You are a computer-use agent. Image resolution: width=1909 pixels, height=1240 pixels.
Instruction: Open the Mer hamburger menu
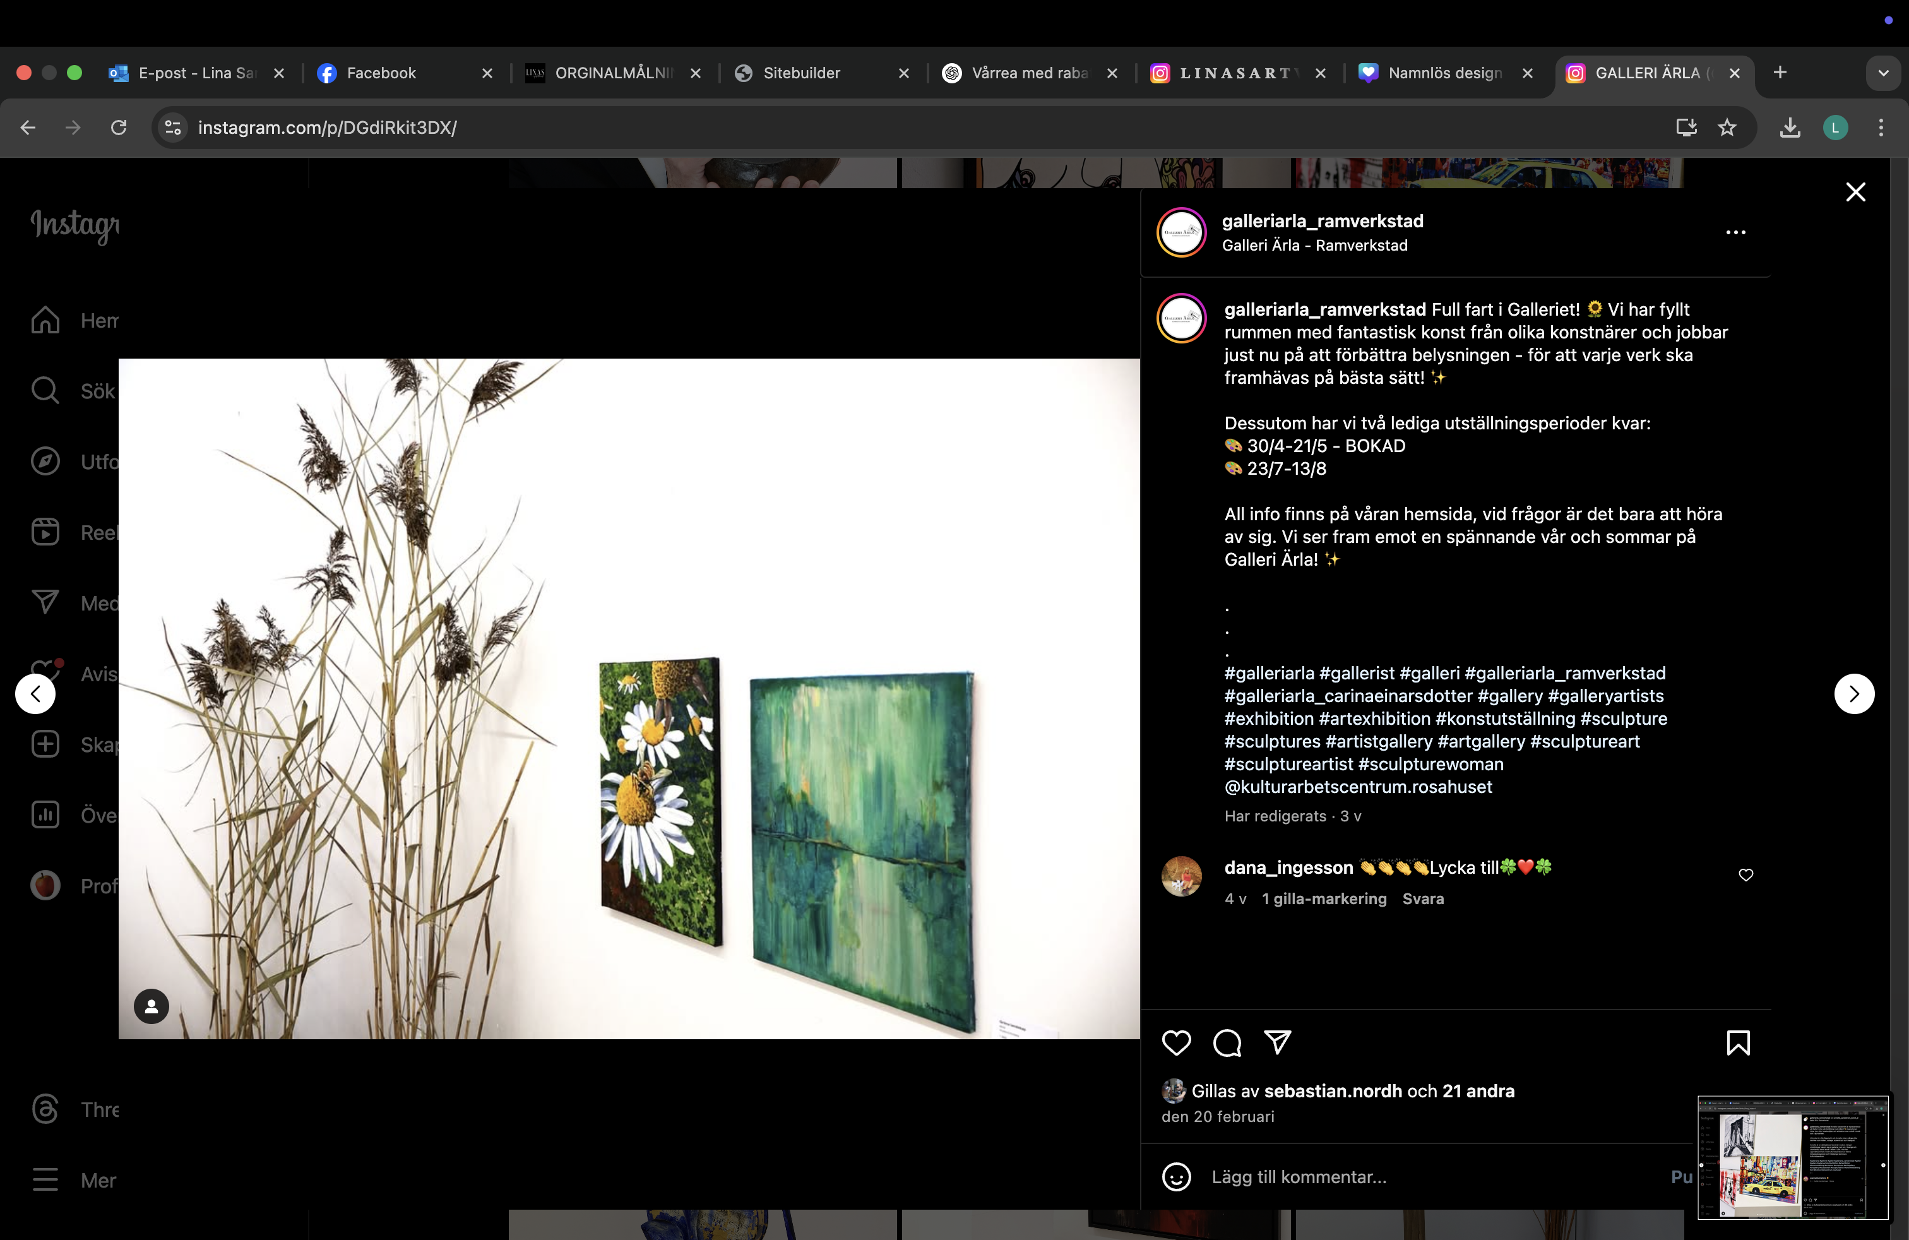(45, 1180)
